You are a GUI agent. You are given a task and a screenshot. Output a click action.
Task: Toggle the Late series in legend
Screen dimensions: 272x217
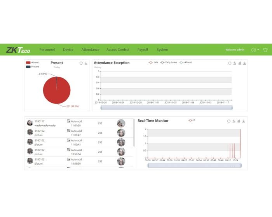click(x=153, y=62)
